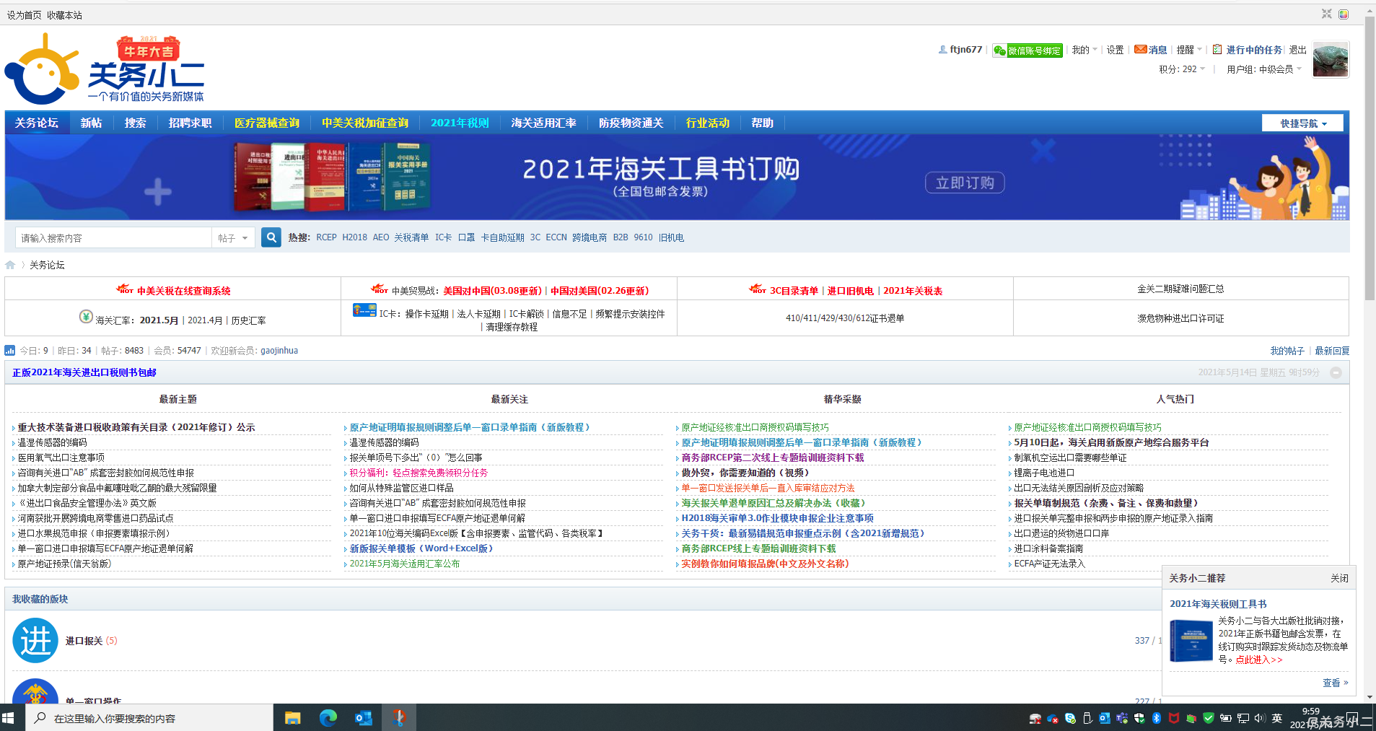This screenshot has height=731, width=1376.
Task: Open Outlook from the taskbar
Action: [x=364, y=718]
